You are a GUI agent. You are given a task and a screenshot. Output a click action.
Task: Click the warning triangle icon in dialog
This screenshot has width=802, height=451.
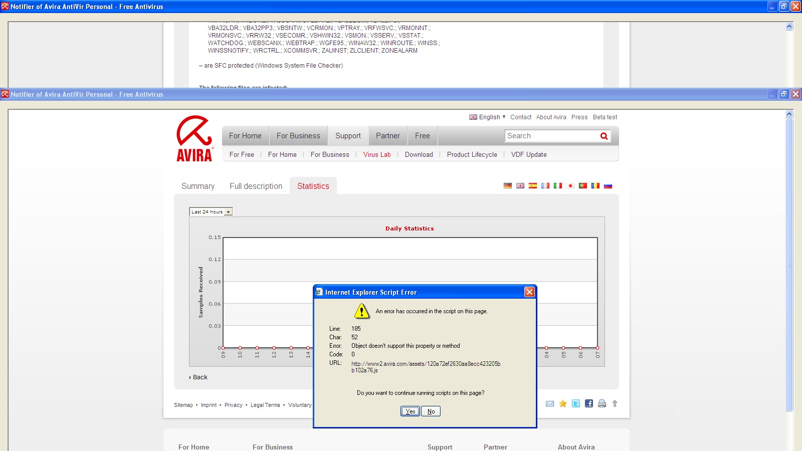tap(362, 311)
